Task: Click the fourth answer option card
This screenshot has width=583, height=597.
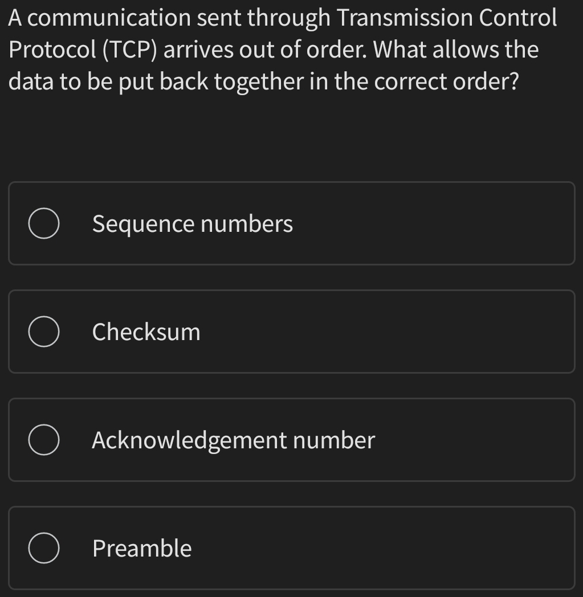Action: (292, 548)
